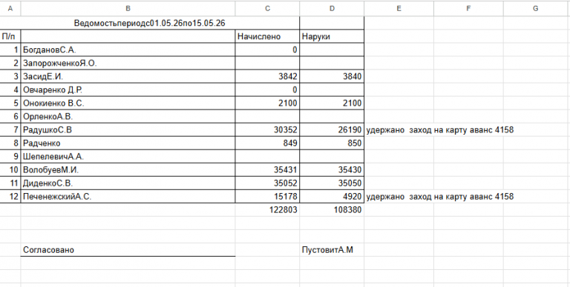The height and width of the screenshot is (287, 570).
Task: Select column A header
Action: pos(10,8)
